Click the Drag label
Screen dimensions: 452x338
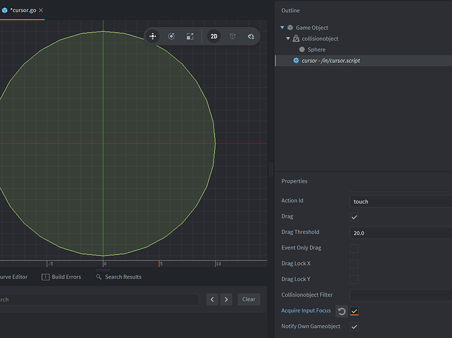click(287, 216)
